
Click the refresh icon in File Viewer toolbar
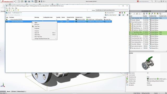(14, 10)
